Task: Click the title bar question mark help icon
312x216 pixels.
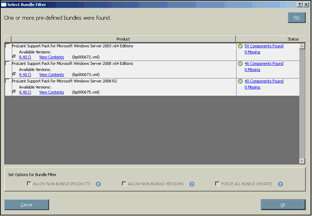Action: (299, 5)
